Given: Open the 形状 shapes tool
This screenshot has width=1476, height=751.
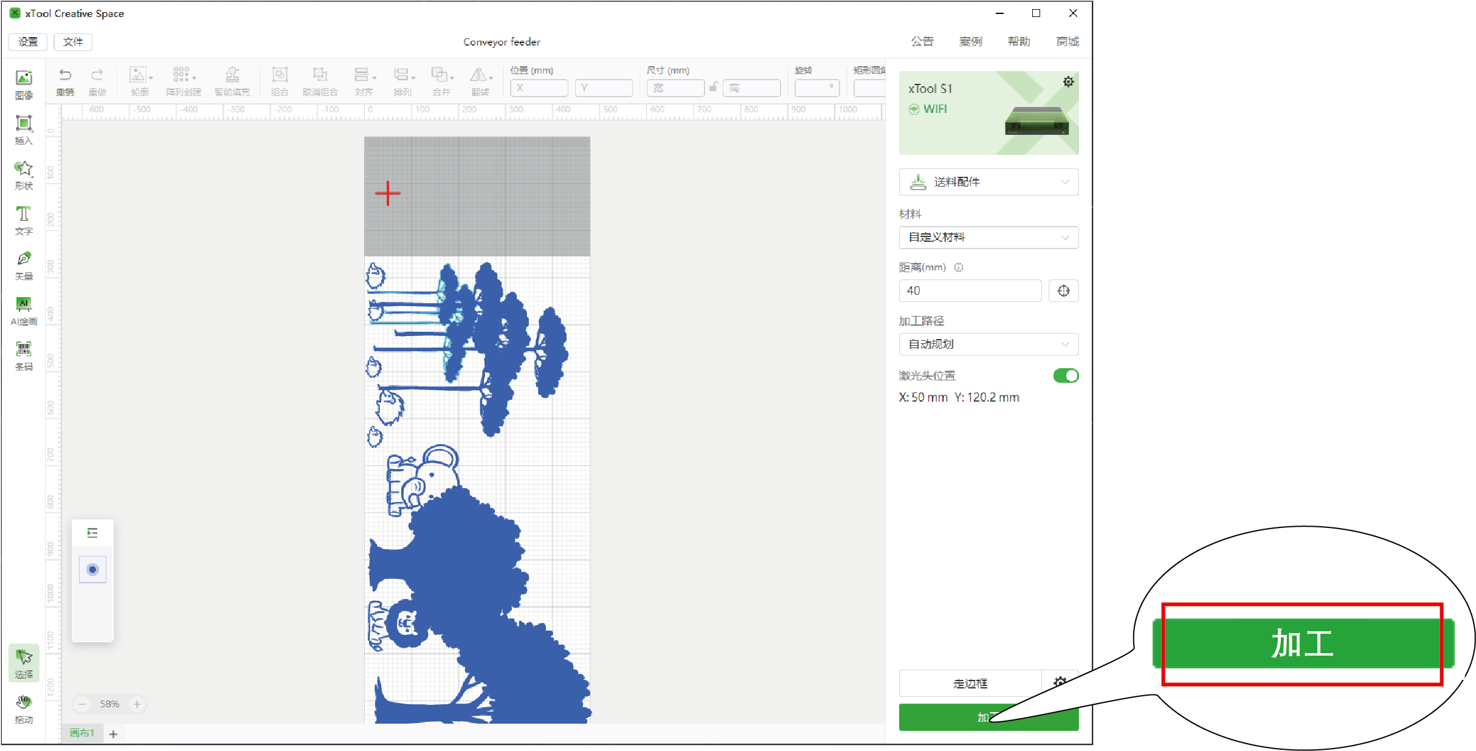Looking at the screenshot, I should point(24,175).
